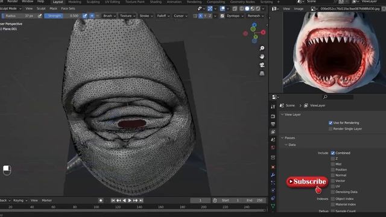Toggle Radius pressure sensitivity pen icon
386x217 pixels.
(40, 16)
